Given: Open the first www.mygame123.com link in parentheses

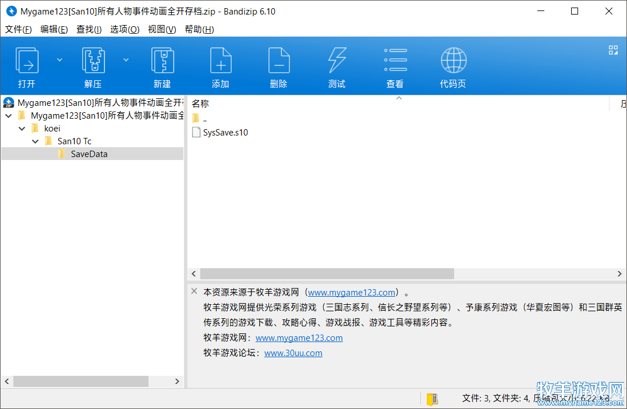Looking at the screenshot, I should (352, 292).
